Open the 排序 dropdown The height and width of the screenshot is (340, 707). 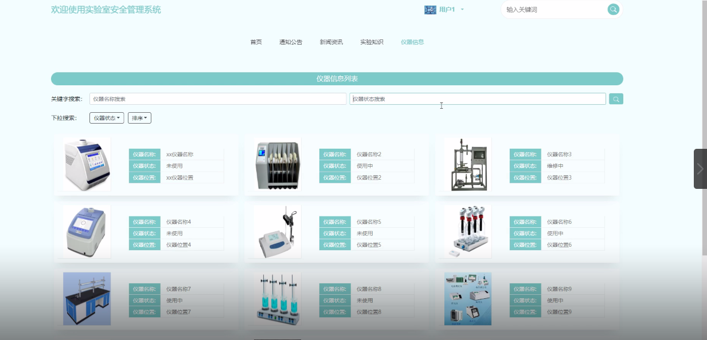click(x=139, y=118)
